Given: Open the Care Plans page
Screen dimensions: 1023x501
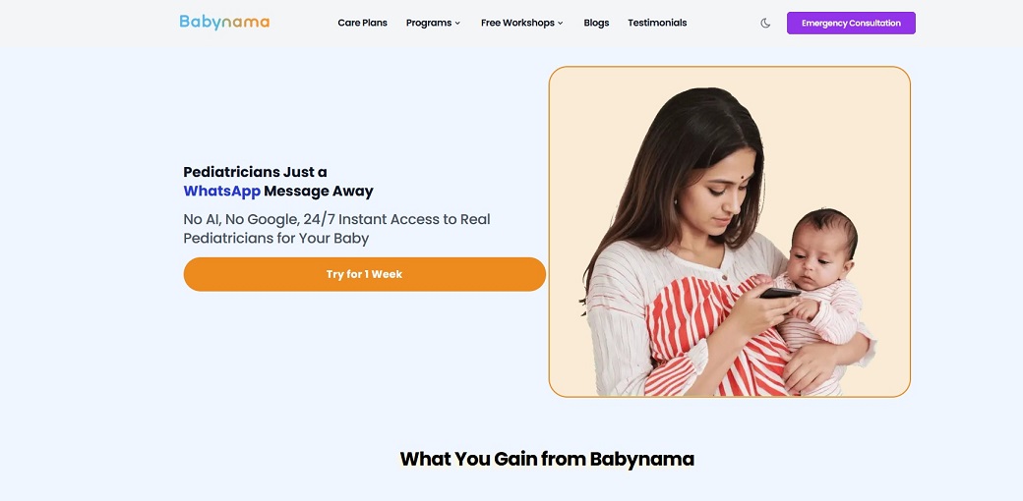Looking at the screenshot, I should tap(362, 23).
